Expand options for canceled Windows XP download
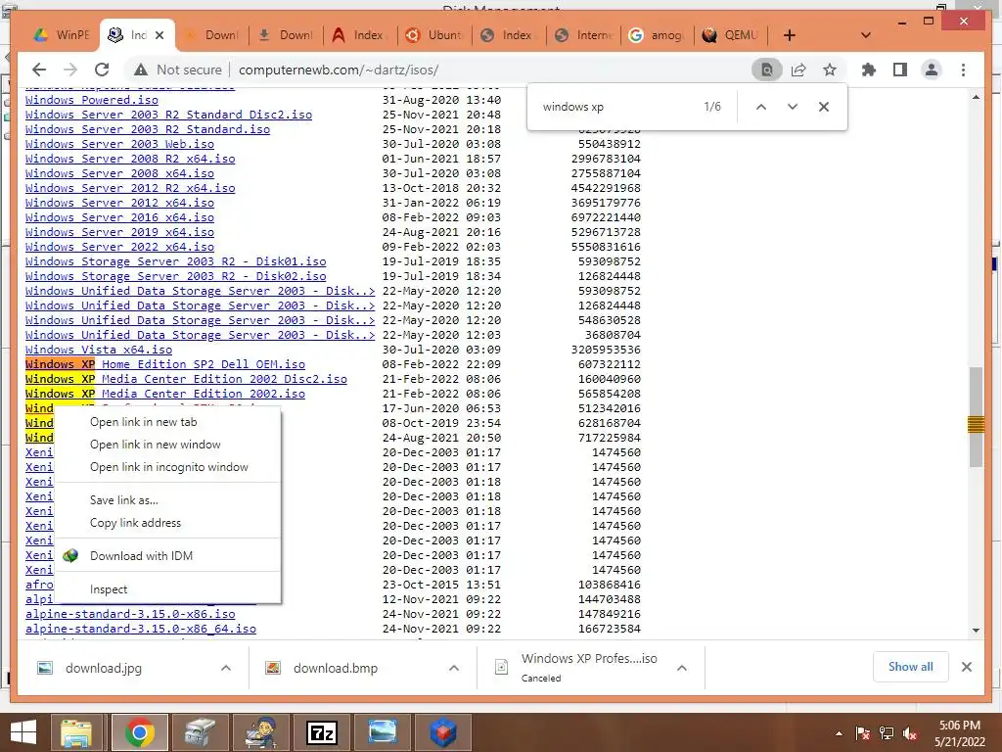 [682, 668]
